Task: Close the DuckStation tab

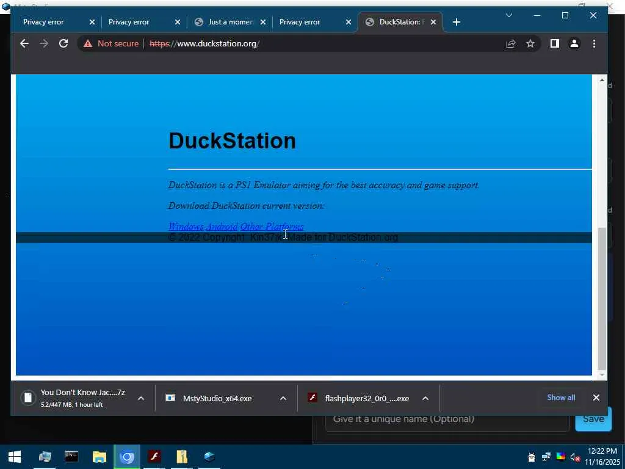Action: click(433, 22)
